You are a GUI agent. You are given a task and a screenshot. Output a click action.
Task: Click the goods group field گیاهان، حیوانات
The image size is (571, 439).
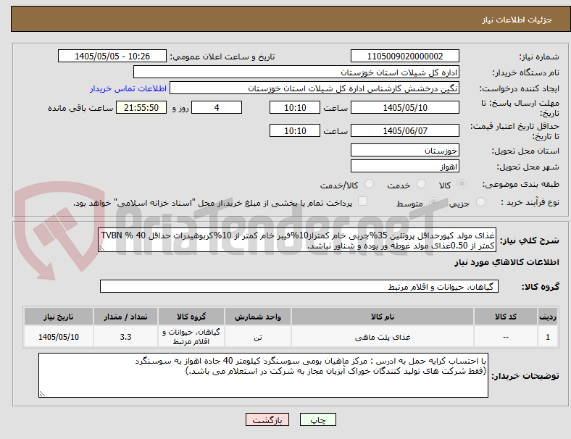299,286
